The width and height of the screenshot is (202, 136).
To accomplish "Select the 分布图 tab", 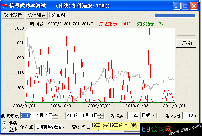I will tap(58, 15).
